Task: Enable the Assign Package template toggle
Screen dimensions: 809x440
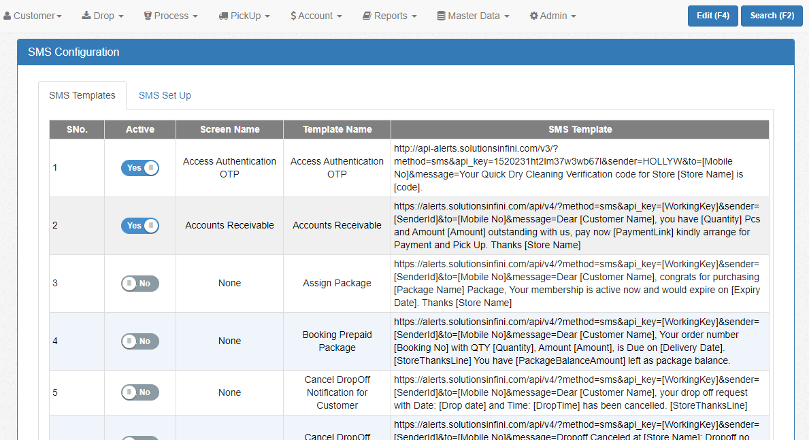Action: [139, 283]
